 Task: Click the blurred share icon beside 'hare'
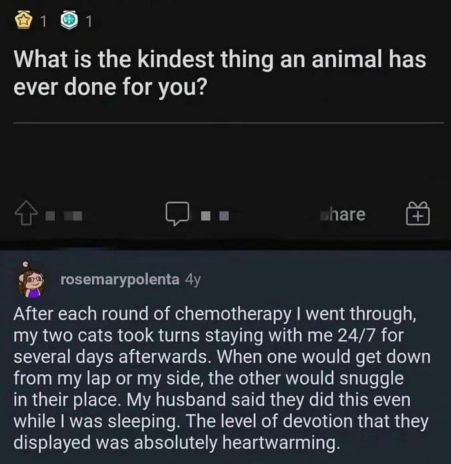tap(325, 215)
